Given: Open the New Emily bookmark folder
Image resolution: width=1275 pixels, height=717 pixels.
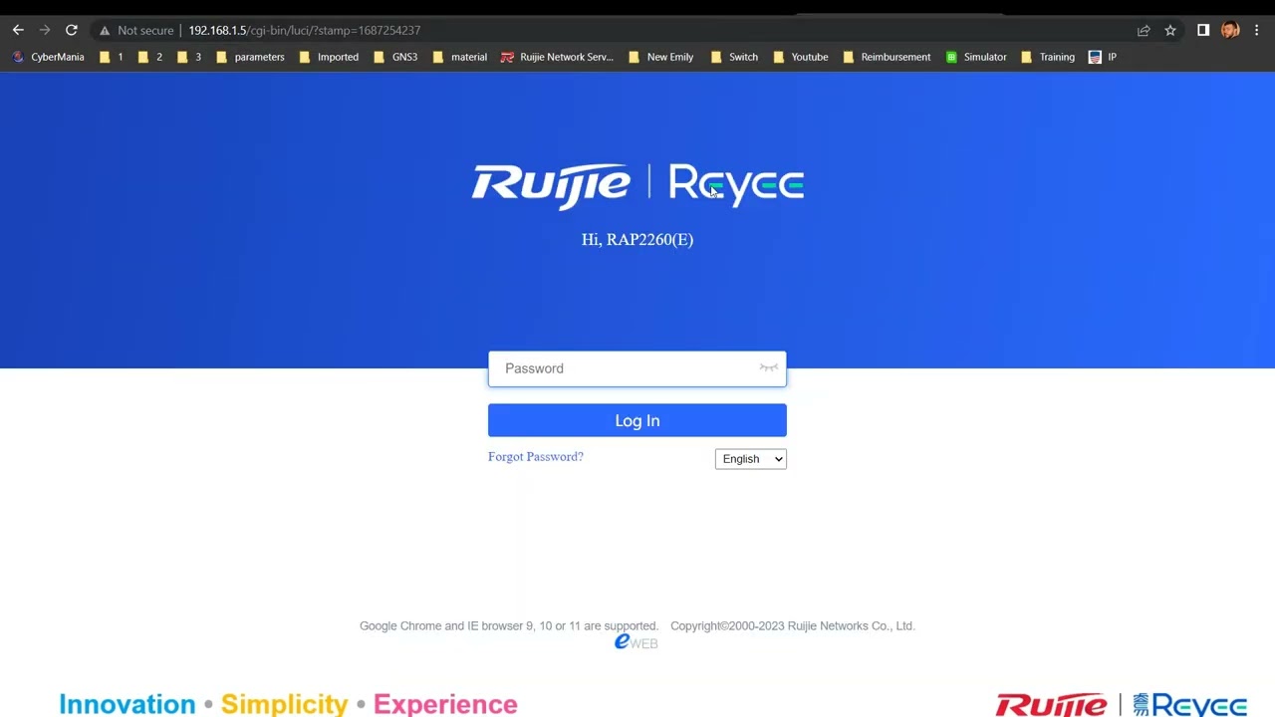Looking at the screenshot, I should tap(660, 57).
